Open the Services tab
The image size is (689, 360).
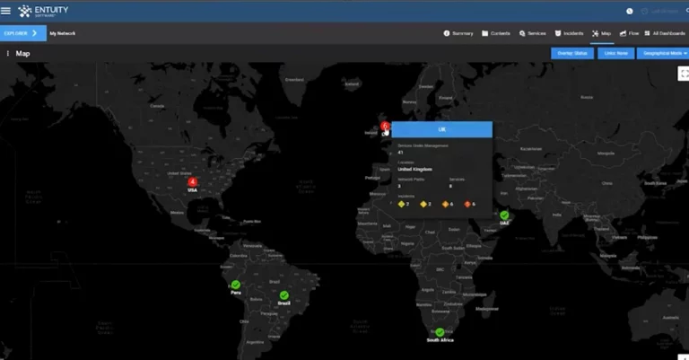(533, 33)
